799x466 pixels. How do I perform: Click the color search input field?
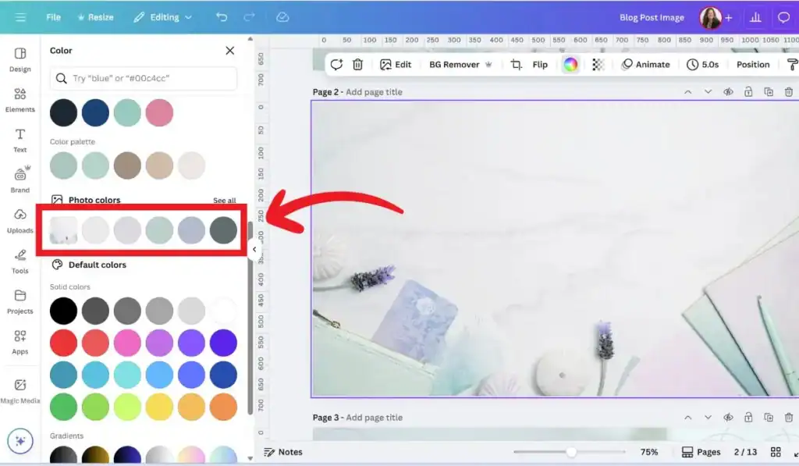(x=144, y=78)
